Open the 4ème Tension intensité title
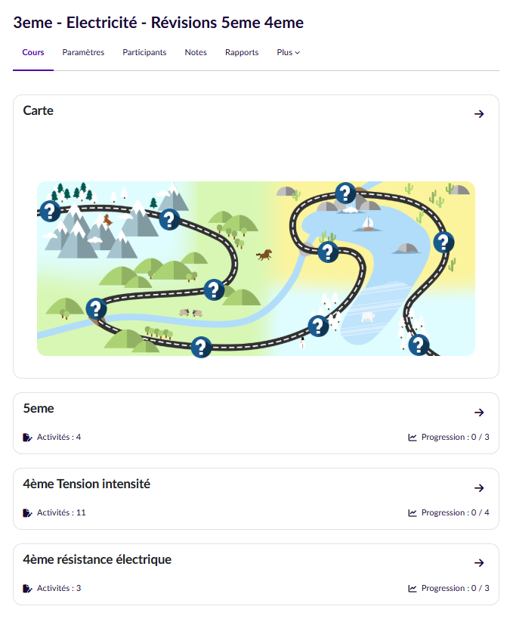The height and width of the screenshot is (625, 513). click(x=87, y=484)
